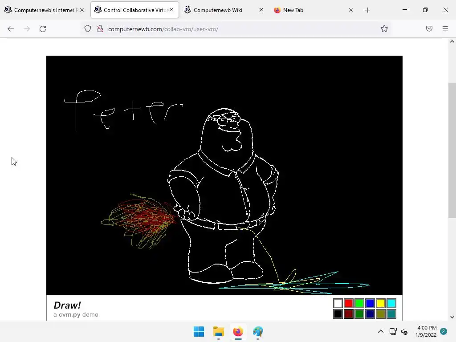The image size is (456, 342).
Task: Open a new browser tab
Action: (x=367, y=10)
